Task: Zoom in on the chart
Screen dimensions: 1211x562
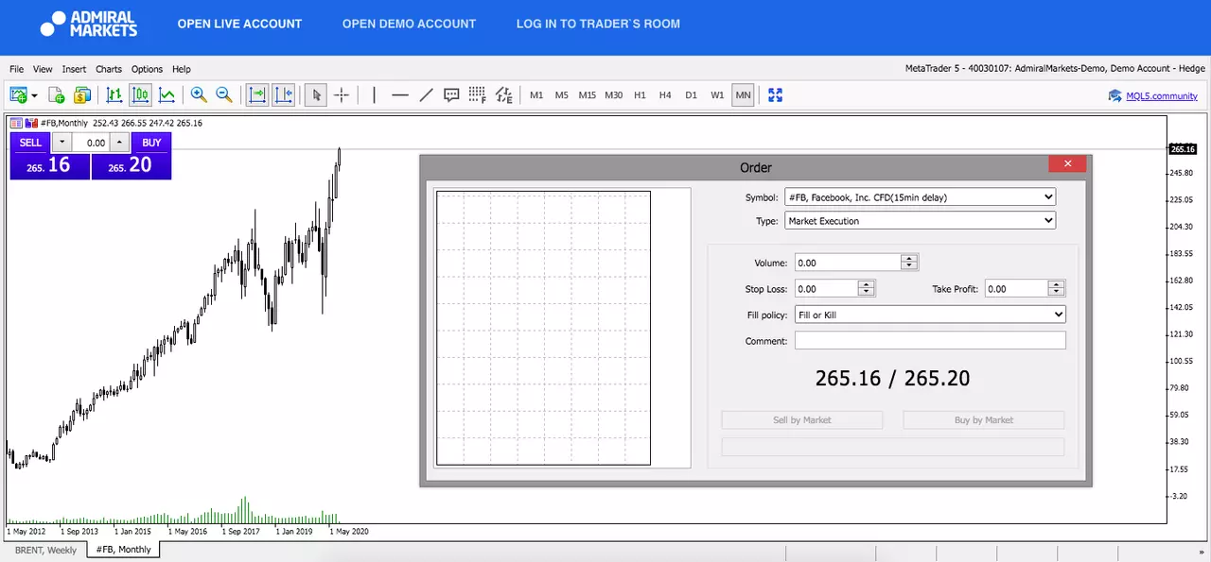Action: coord(199,94)
